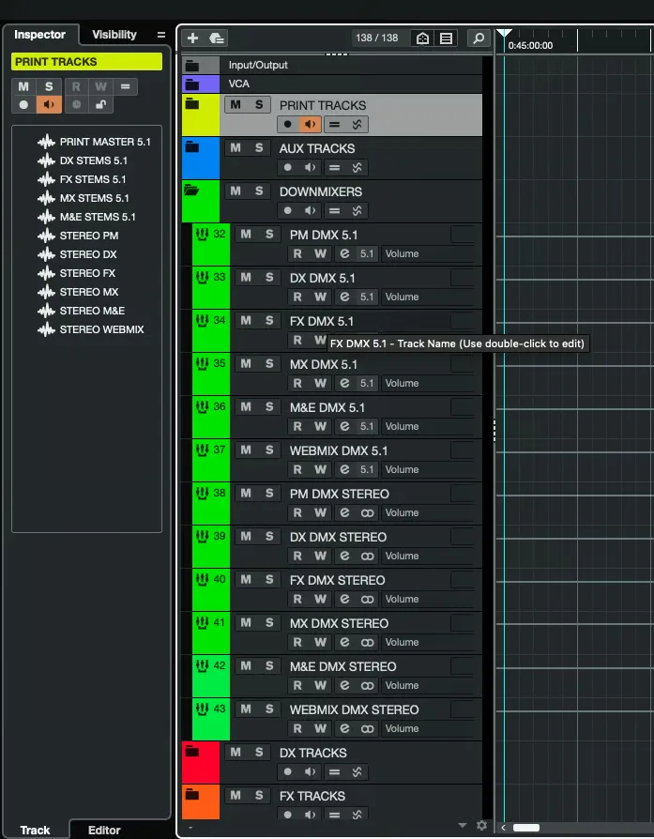Open the track filter house icon
This screenshot has width=654, height=839.
coord(423,38)
